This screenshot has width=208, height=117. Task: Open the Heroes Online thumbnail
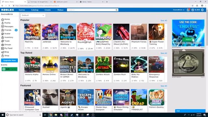click(50, 64)
